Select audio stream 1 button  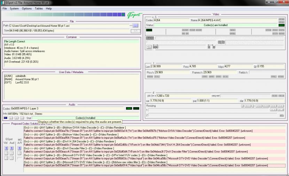click(x=5, y=118)
